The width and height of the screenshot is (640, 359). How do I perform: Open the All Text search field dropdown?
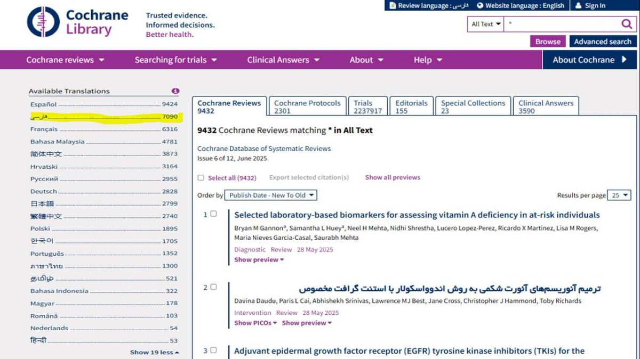click(x=485, y=24)
